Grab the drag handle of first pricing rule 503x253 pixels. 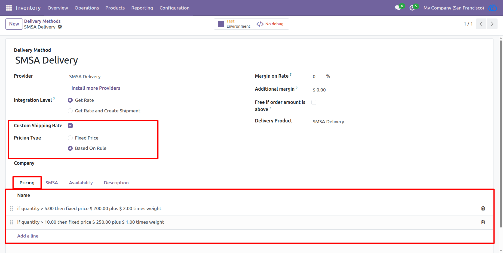click(11, 208)
